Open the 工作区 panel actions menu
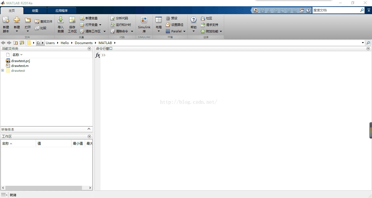This screenshot has width=372, height=198. 89,137
